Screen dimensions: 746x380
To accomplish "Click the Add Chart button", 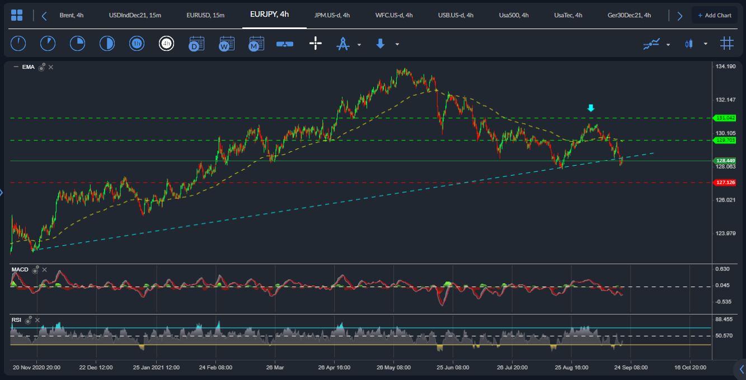I will coord(714,15).
